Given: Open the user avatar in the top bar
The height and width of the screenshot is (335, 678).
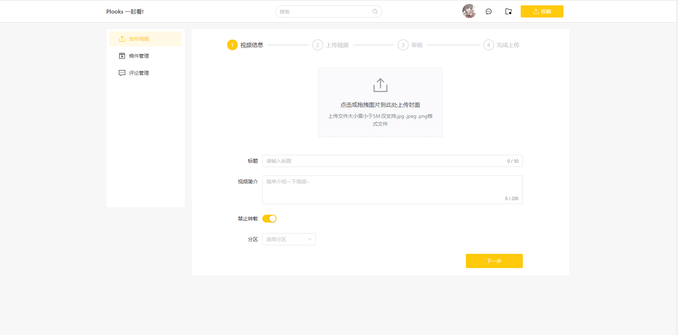Looking at the screenshot, I should 469,11.
